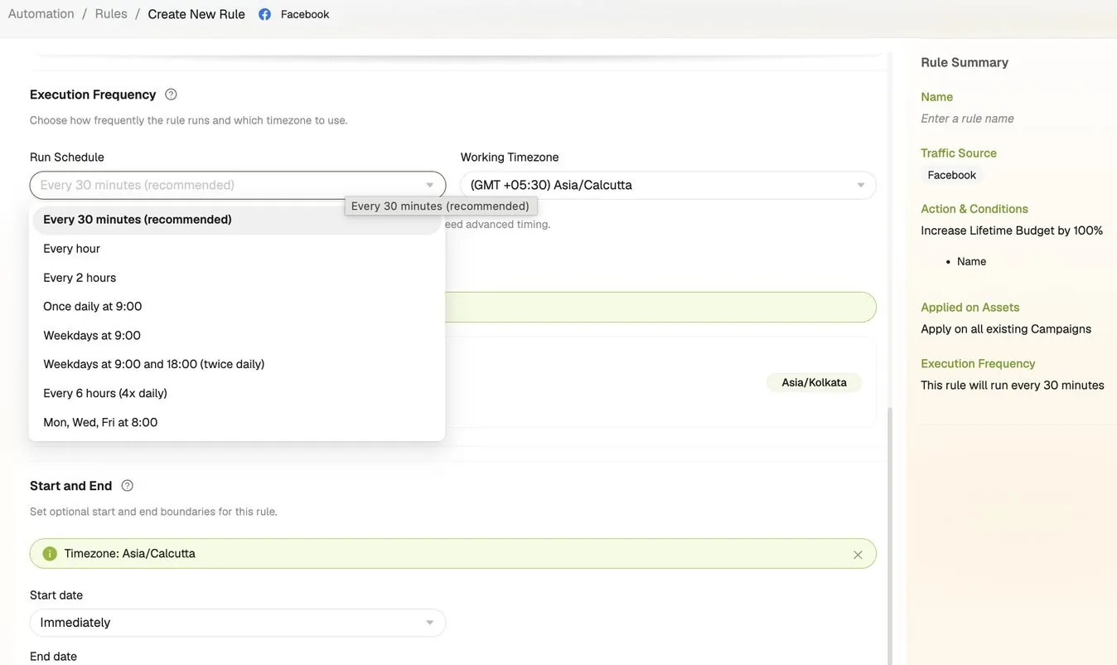Click the Traffic Source summary heading

(x=959, y=153)
